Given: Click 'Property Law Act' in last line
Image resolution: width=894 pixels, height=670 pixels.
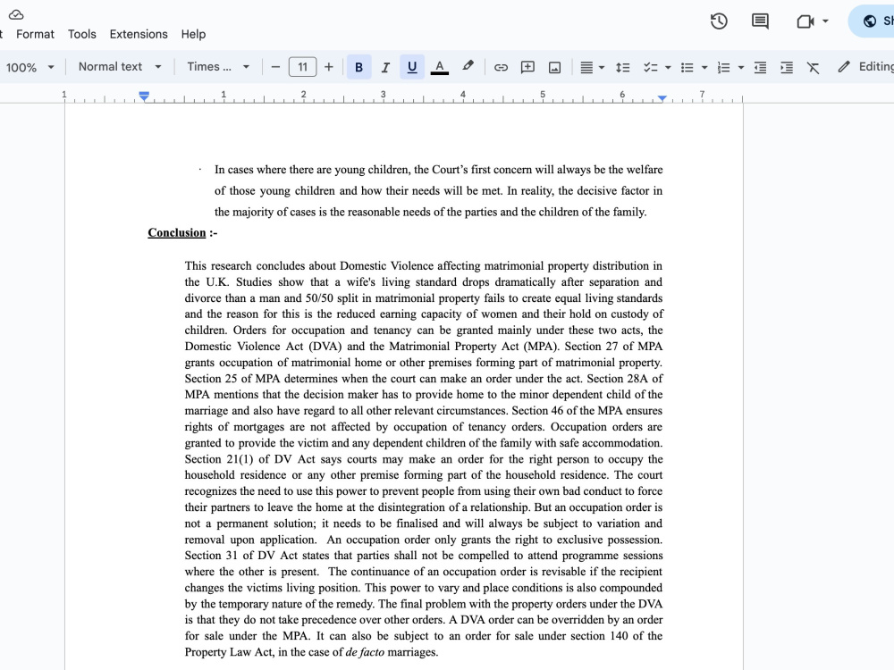Looking at the screenshot, I should tap(228, 652).
